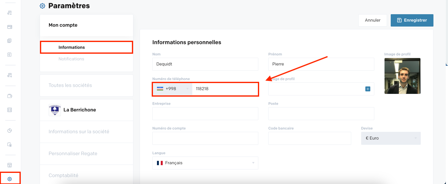The width and height of the screenshot is (448, 184).
Task: Open the euro clipboard icon in sidebar
Action: pyautogui.click(x=10, y=55)
